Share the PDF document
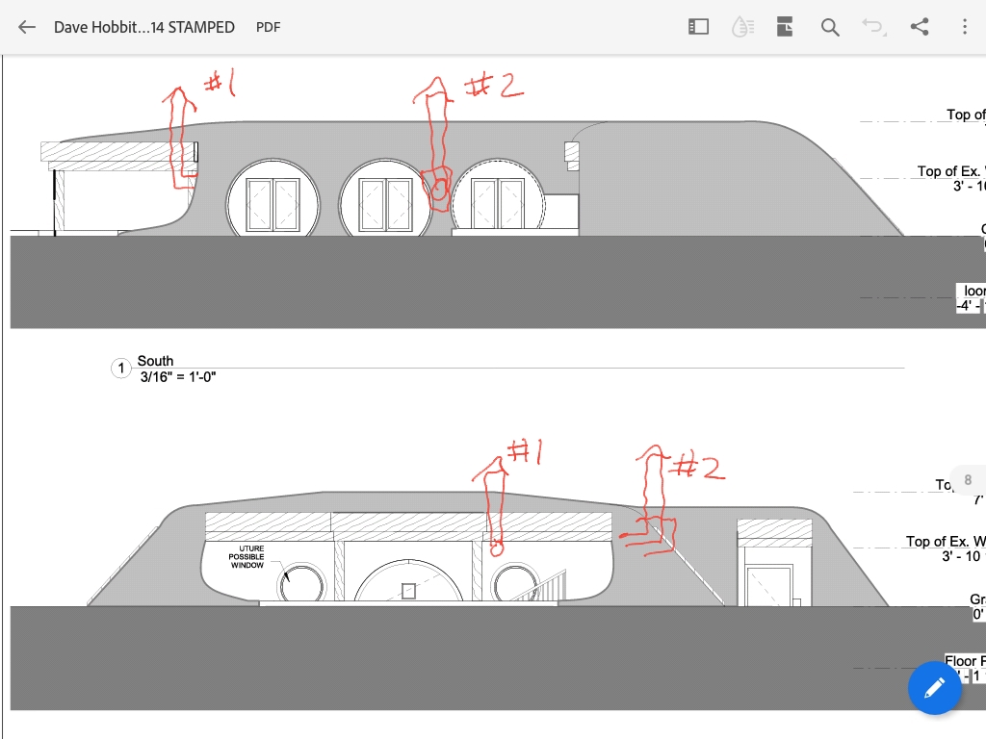The image size is (986, 739). 920,27
